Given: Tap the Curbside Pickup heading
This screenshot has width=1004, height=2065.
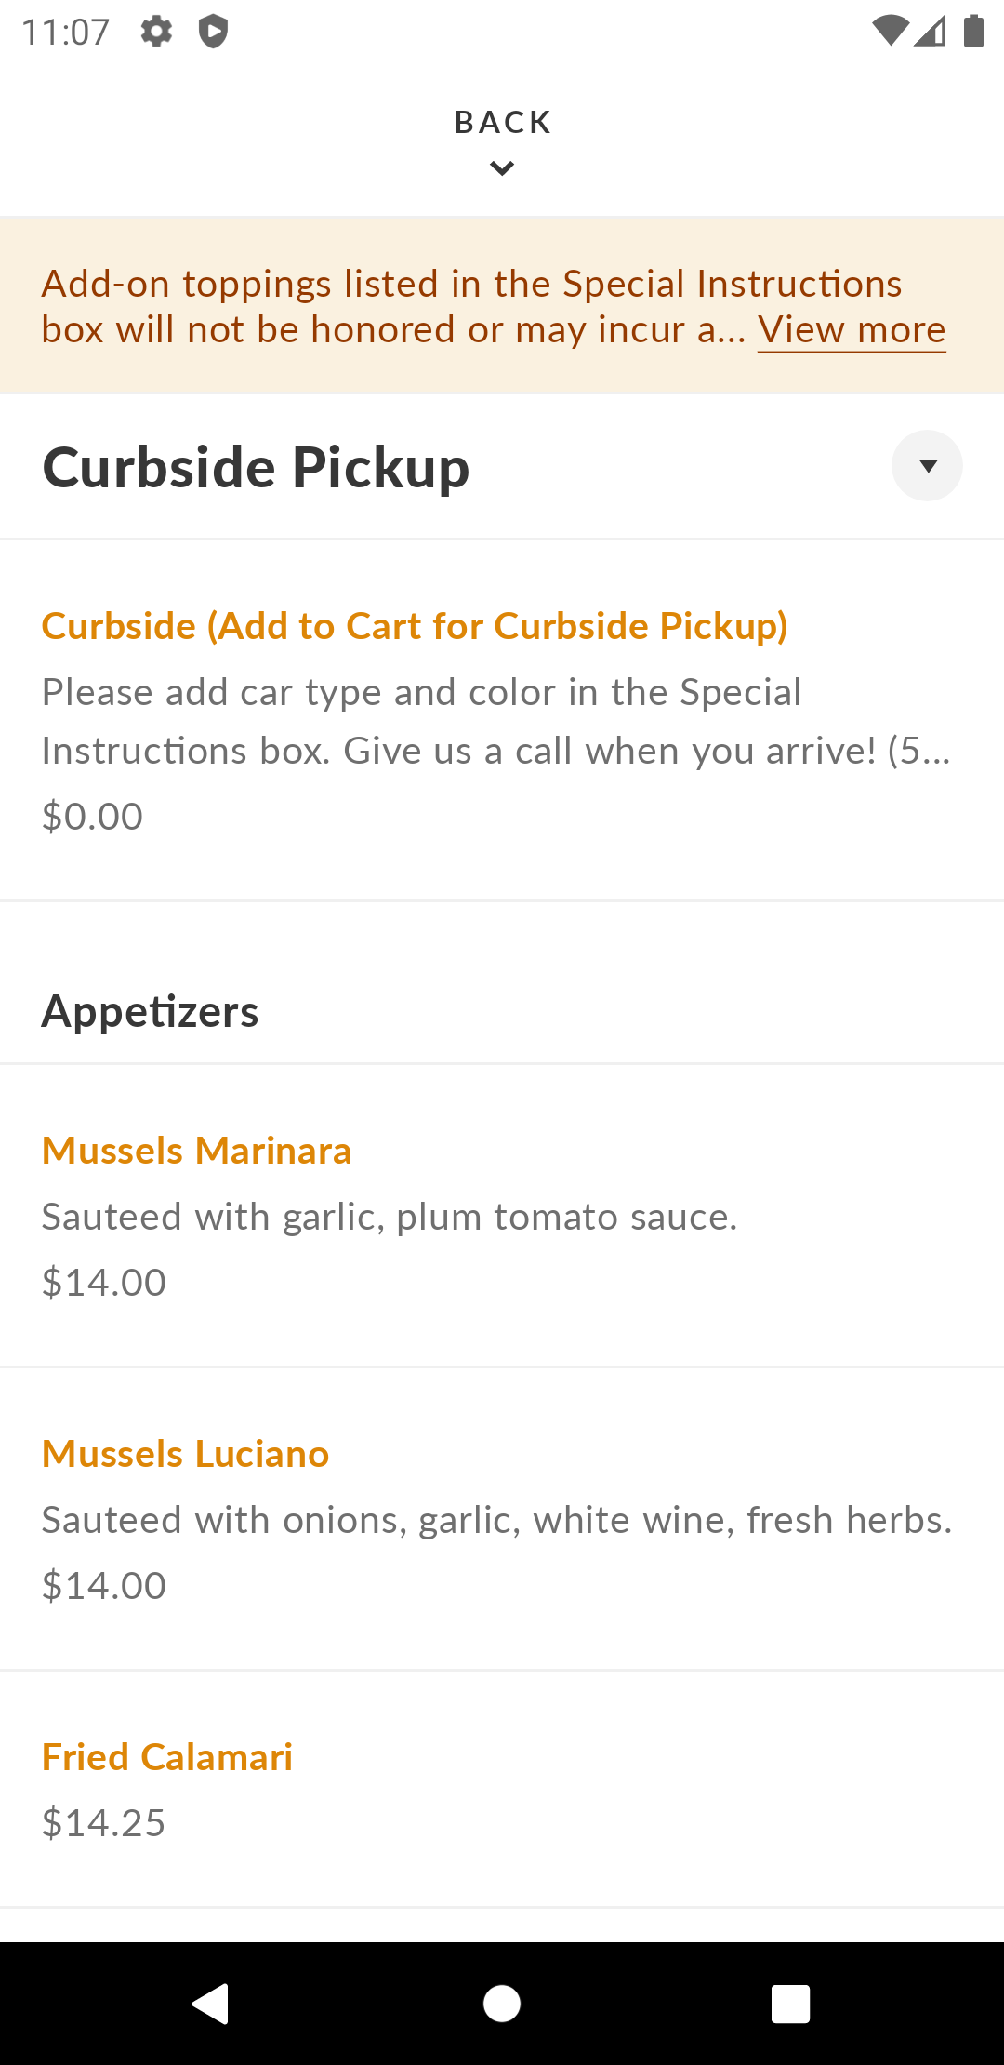Looking at the screenshot, I should tap(256, 467).
